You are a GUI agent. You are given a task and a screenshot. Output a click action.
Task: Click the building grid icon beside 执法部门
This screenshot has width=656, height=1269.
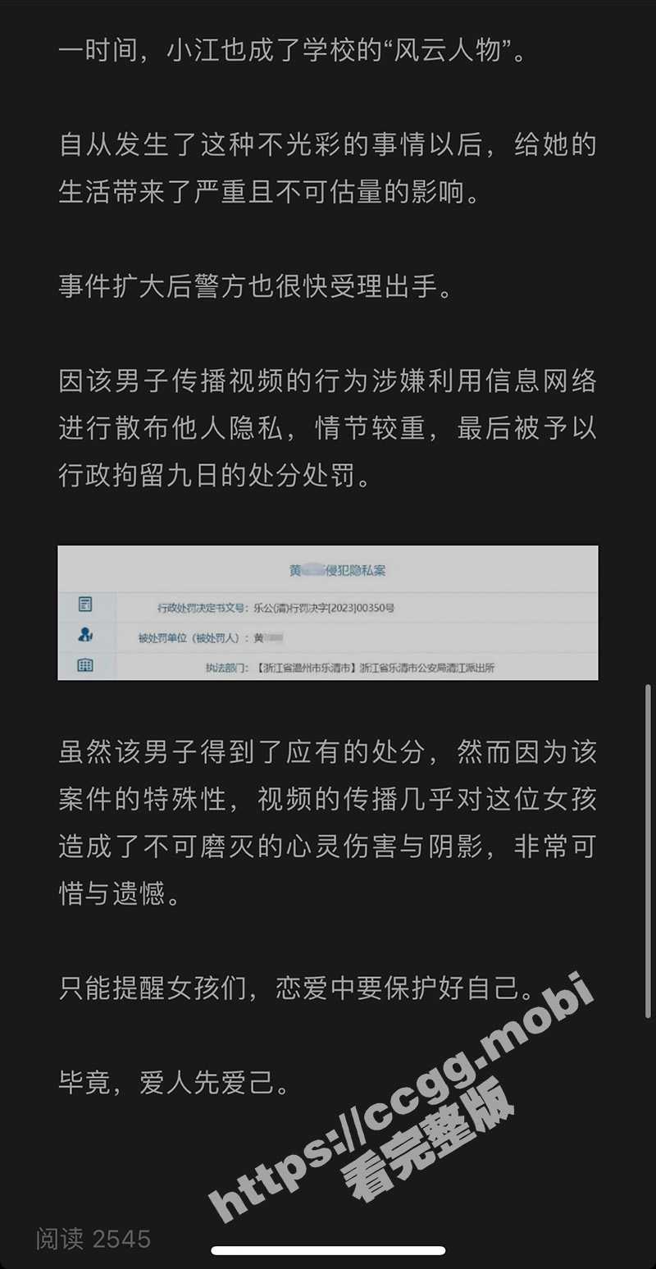[85, 666]
